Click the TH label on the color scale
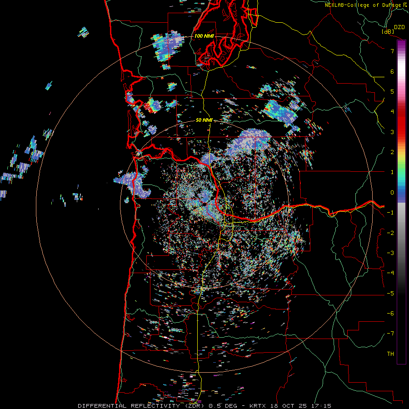Viewport: 409px width, 409px height. tap(390, 354)
